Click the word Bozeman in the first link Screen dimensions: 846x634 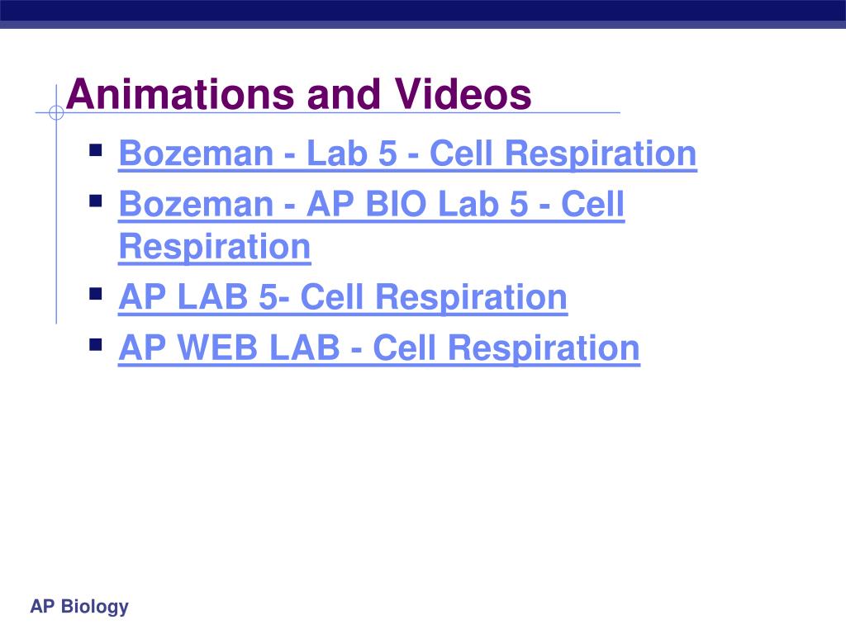point(197,154)
